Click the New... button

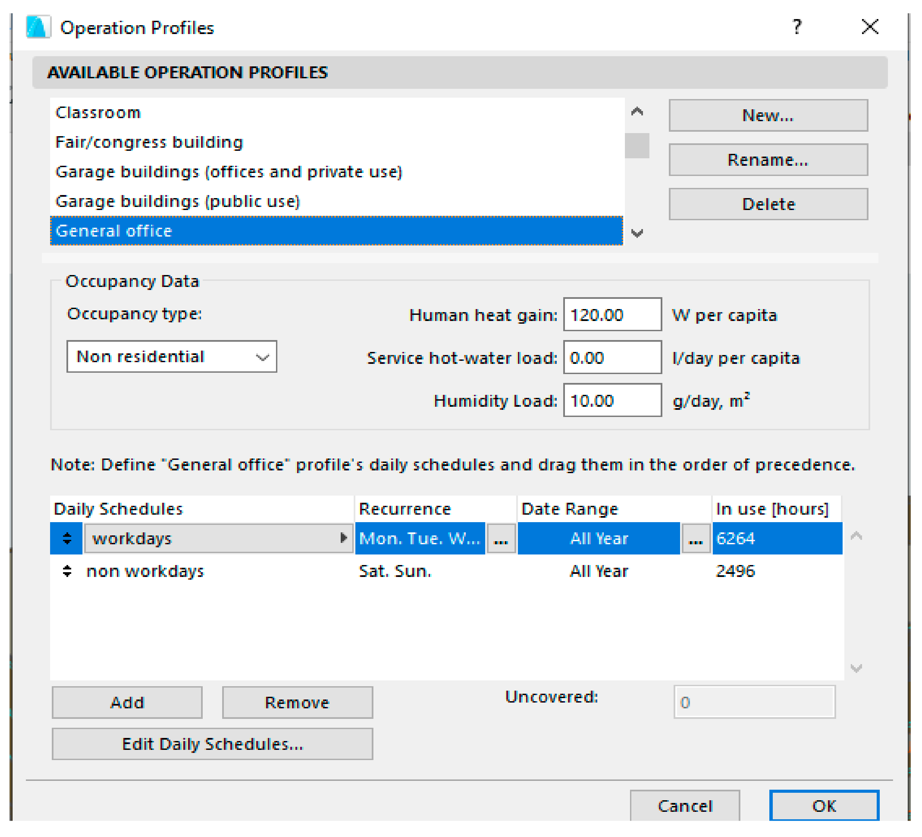pyautogui.click(x=768, y=115)
